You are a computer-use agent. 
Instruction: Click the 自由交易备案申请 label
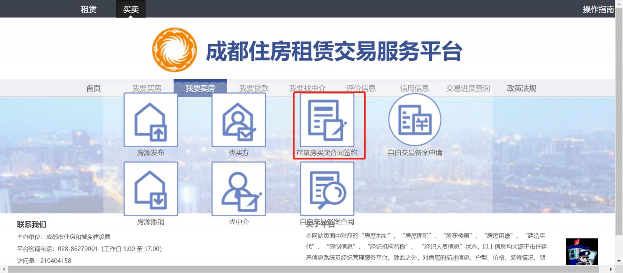pos(415,153)
